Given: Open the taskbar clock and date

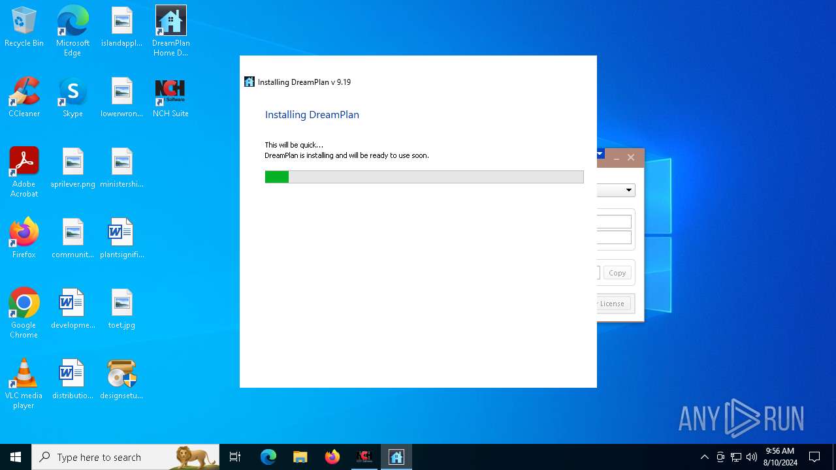Looking at the screenshot, I should tap(780, 457).
